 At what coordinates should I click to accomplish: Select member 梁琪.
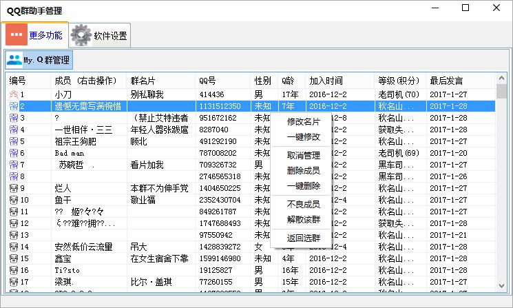click(64, 282)
